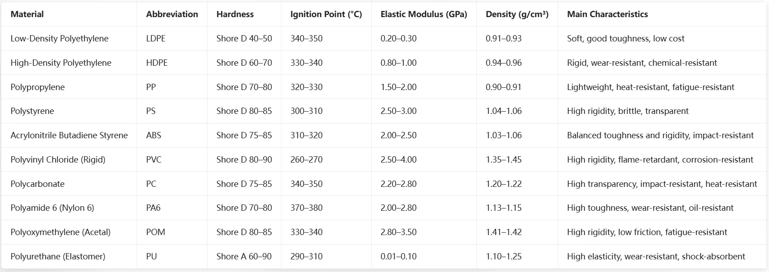Select the Polypropylene material cell

38,87
